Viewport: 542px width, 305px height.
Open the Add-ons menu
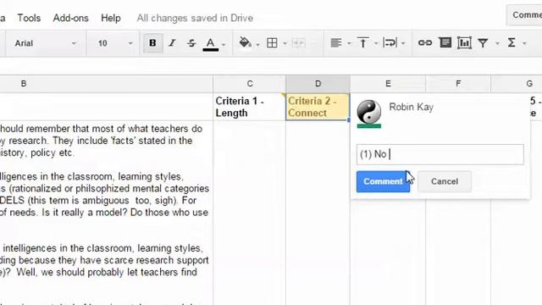[70, 18]
